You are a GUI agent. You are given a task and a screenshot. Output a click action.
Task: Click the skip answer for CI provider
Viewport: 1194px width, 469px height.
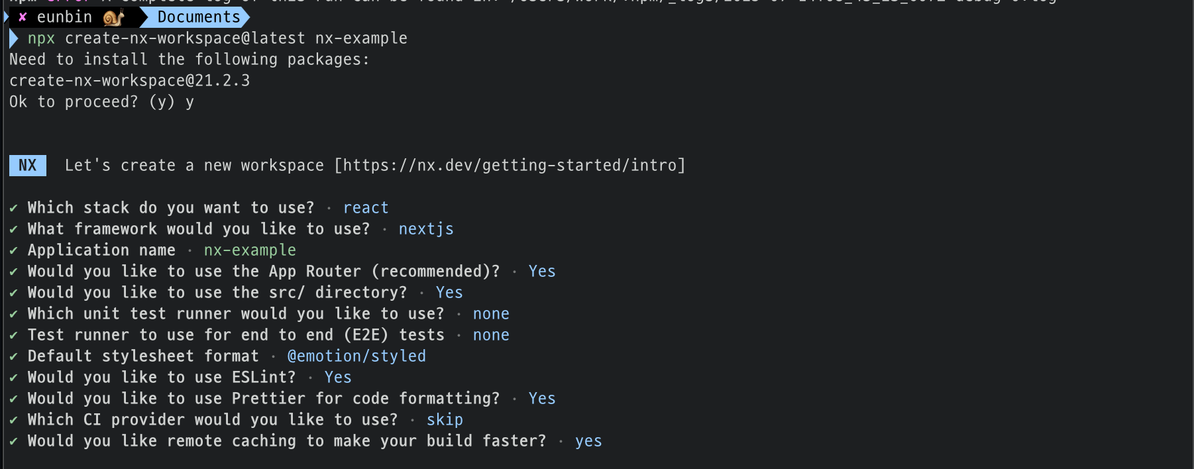(x=445, y=420)
